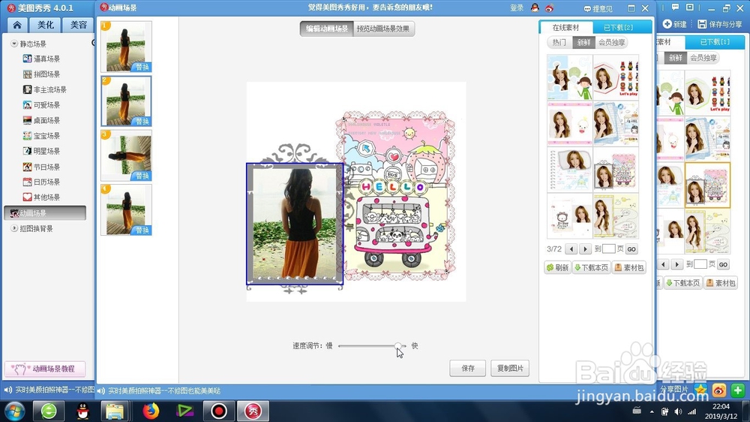The width and height of the screenshot is (750, 422).
Task: Click the volume icon in system tray
Action: point(678,411)
